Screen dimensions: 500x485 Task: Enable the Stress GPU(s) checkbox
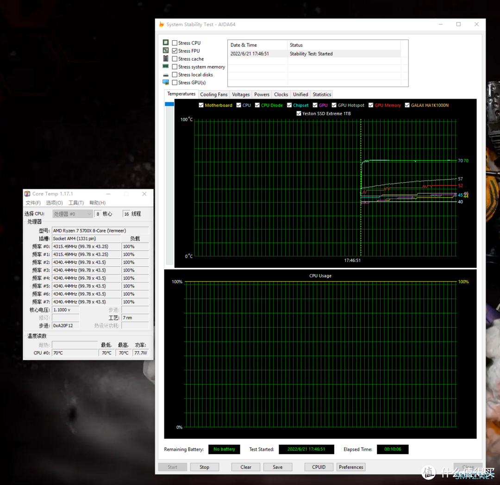175,82
